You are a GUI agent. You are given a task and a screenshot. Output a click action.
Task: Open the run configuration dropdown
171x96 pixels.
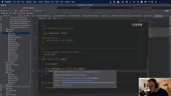point(25,11)
